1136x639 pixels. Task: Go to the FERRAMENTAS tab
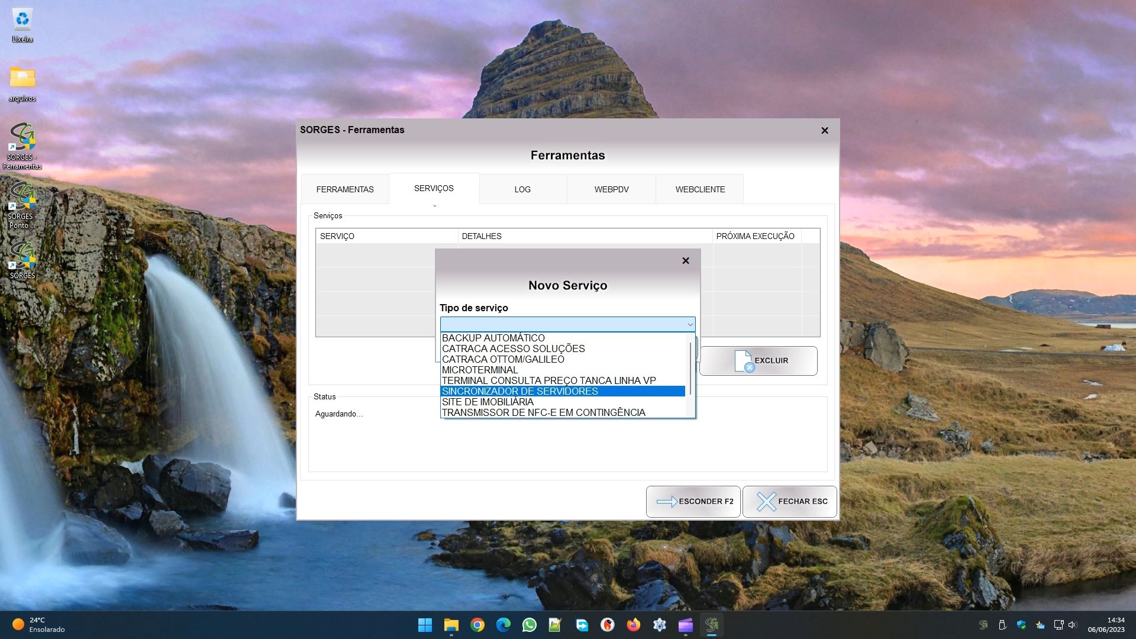pyautogui.click(x=345, y=189)
